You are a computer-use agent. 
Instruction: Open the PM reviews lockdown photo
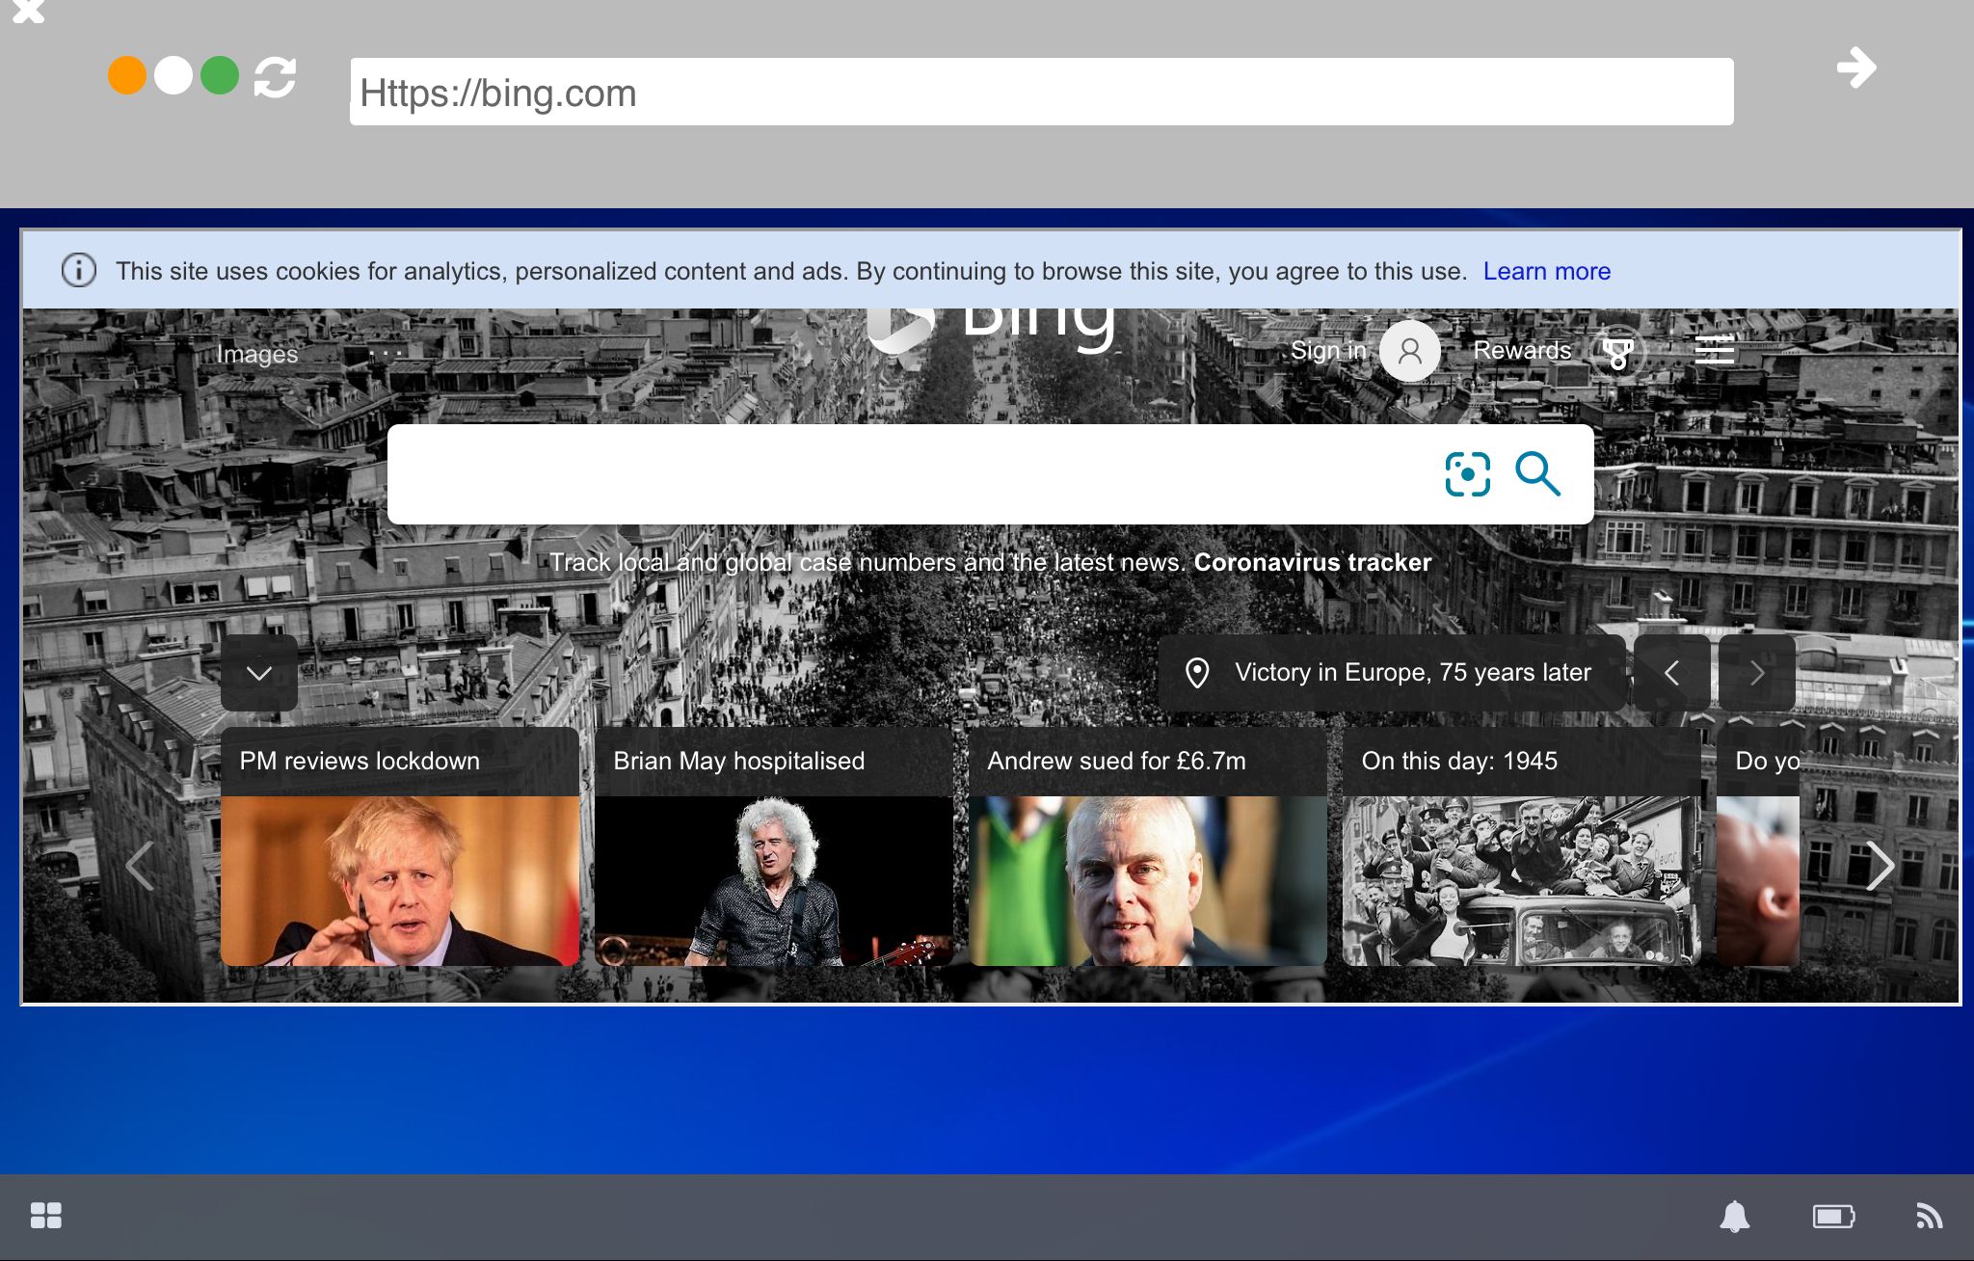pyautogui.click(x=400, y=881)
